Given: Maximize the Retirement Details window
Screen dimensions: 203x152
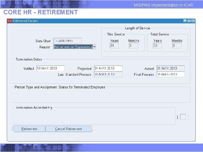Looking at the screenshot, I should [189, 21].
